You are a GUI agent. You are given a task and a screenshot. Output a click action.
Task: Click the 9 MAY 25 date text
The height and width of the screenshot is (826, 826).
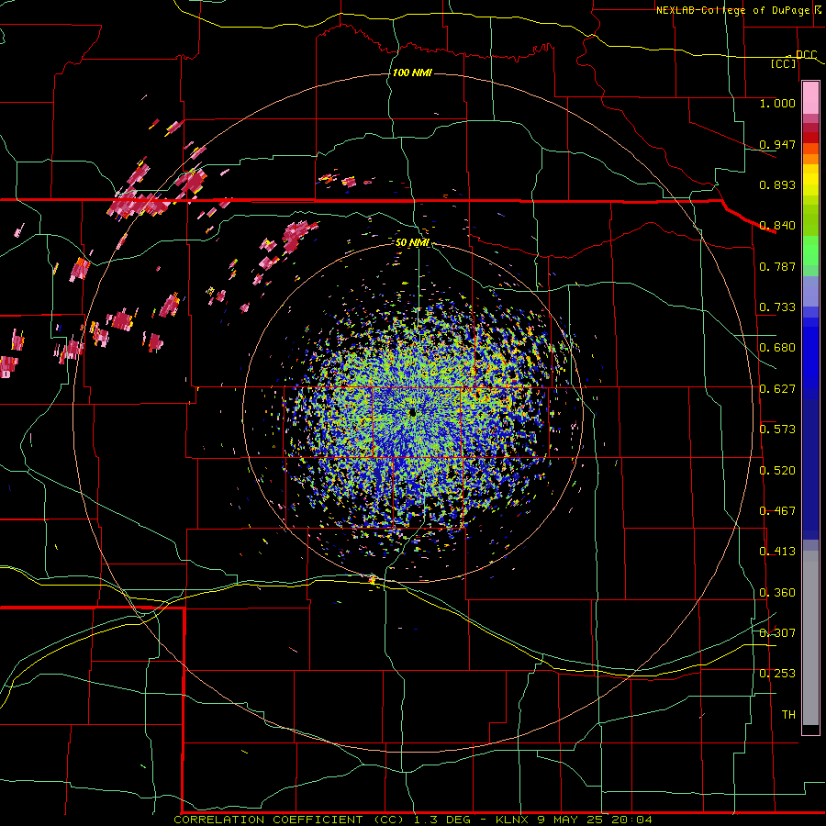[x=569, y=820]
